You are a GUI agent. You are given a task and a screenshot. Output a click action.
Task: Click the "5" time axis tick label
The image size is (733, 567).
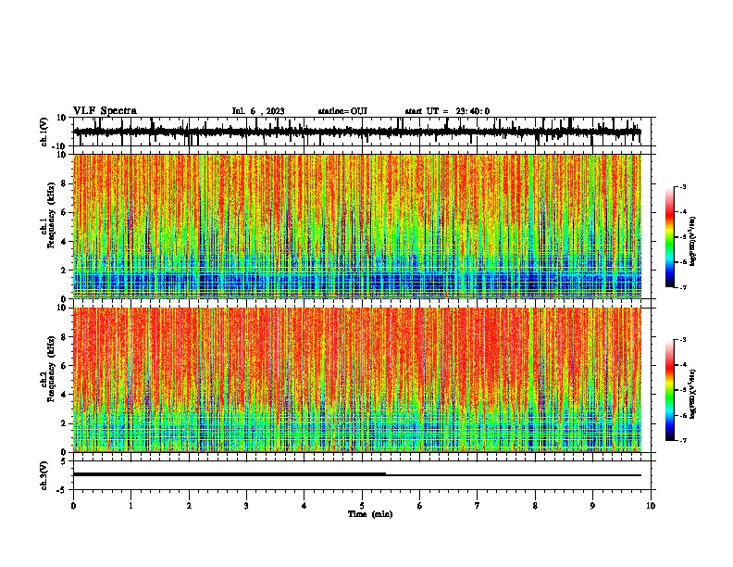tap(362, 506)
